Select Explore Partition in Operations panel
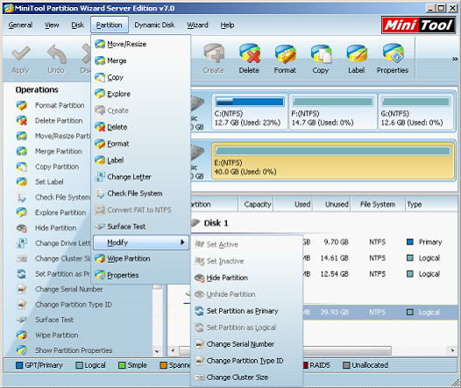461x388 pixels. pos(51,212)
